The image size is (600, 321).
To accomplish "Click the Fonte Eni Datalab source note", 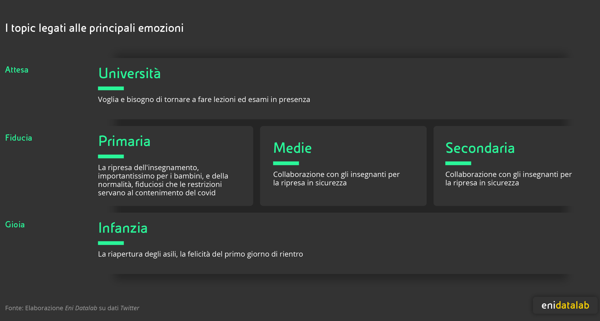I will [72, 308].
